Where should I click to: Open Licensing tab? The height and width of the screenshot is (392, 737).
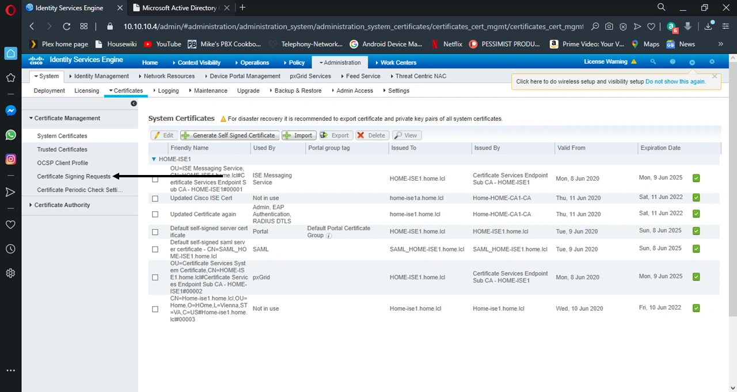point(87,90)
